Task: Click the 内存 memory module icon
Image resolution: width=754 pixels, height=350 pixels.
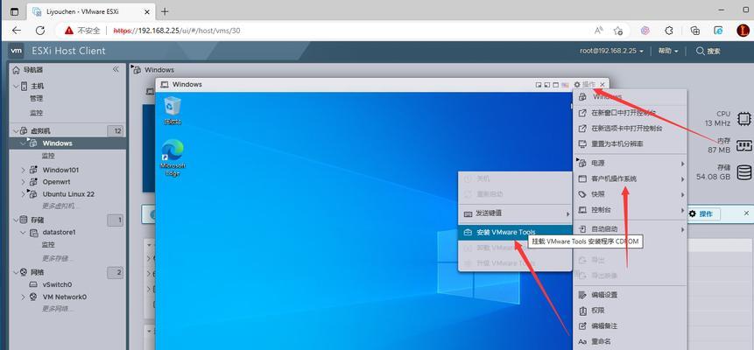Action: coord(744,144)
